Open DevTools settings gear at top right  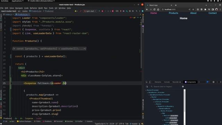click(x=214, y=82)
